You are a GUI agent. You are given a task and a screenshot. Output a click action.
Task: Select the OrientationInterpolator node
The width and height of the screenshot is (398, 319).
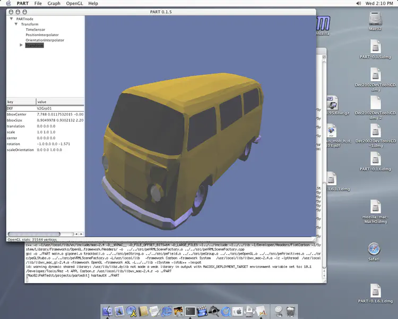click(x=45, y=40)
